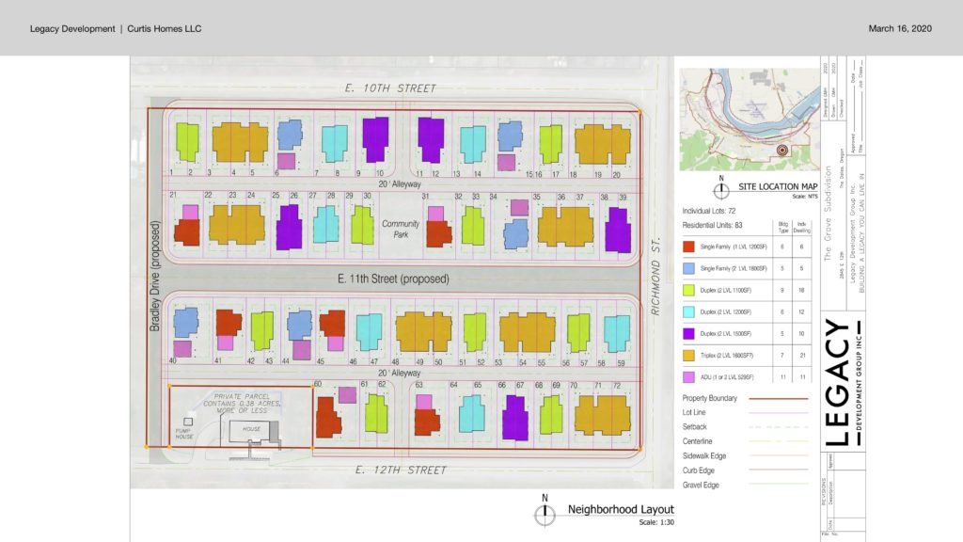Select the orange triplex on lots 70 to 72
Screen dimensions: 963x542
pos(603,415)
